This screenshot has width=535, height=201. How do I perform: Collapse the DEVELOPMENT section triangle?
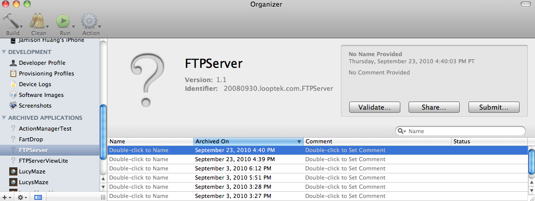point(4,52)
